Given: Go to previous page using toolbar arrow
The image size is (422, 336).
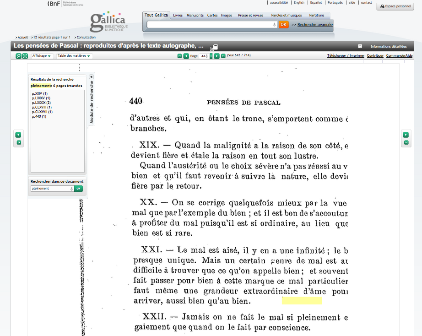Looking at the screenshot, I should click(186, 56).
